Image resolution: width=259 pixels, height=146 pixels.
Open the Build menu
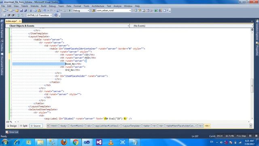pyautogui.click(x=44, y=6)
